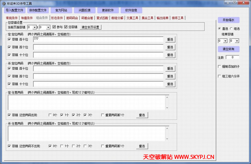Screen dimensions: 251x164
Task: Click the 清空所有 button
Action: (229, 49)
